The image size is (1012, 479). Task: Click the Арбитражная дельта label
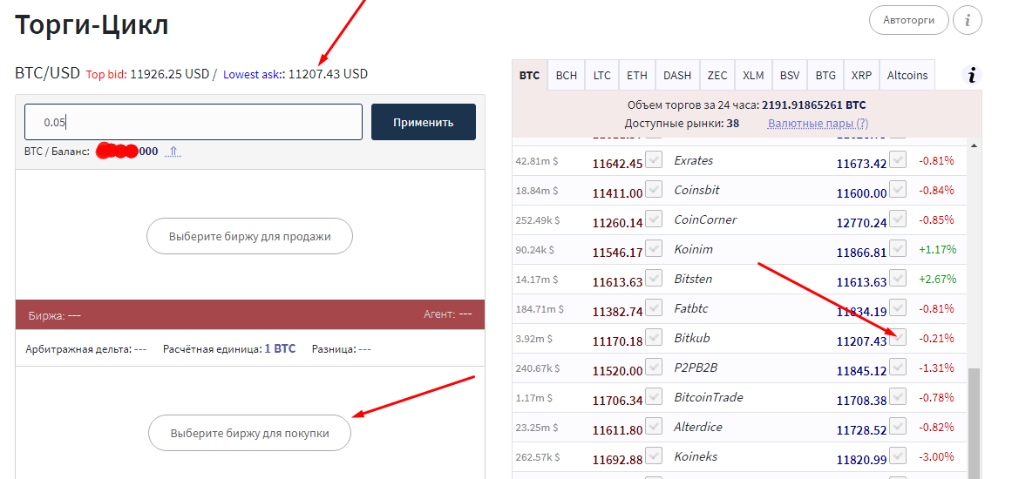[78, 348]
